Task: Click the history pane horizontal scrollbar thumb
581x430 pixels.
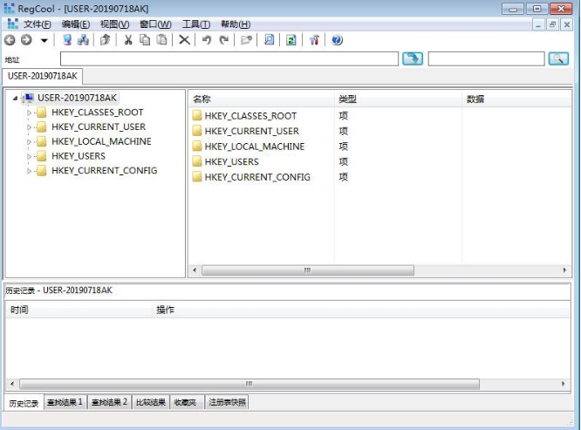Action: pyautogui.click(x=249, y=384)
